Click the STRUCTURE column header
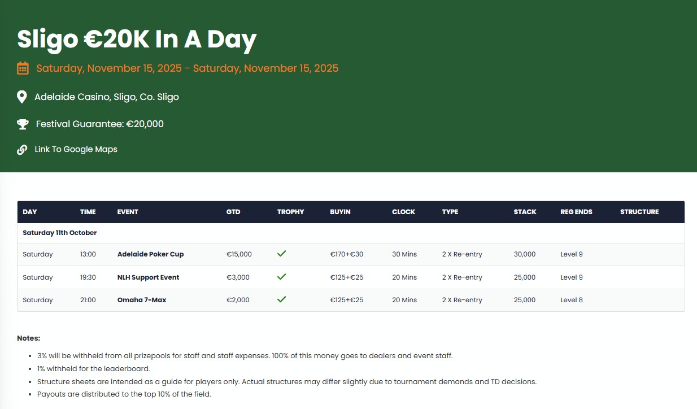 (639, 212)
